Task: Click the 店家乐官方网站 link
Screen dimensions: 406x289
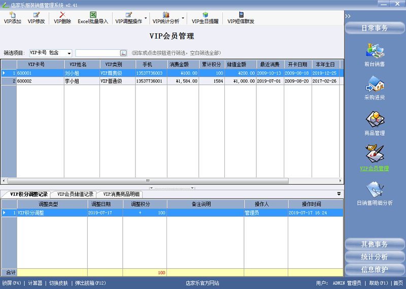Action: [202, 283]
